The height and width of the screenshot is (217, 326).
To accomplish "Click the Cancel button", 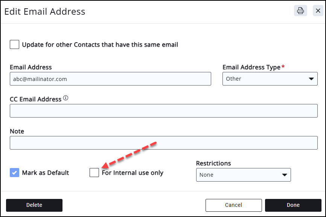I will 233,205.
